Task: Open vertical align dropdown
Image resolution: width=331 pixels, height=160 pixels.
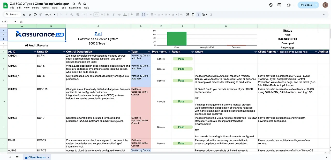Action: pyautogui.click(x=160, y=15)
